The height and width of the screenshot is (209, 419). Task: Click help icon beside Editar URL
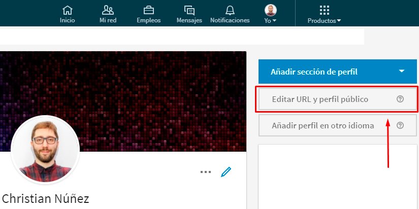click(x=400, y=99)
